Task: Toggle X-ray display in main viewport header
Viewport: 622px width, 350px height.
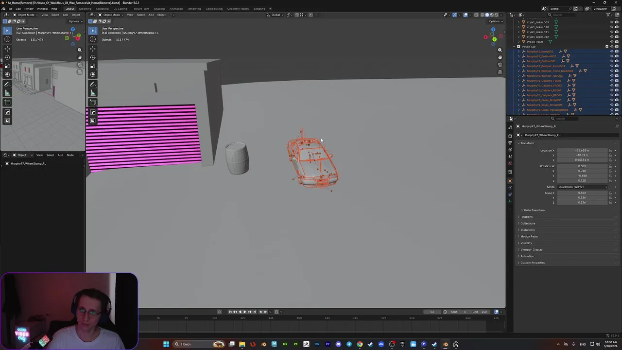Action: [x=476, y=15]
